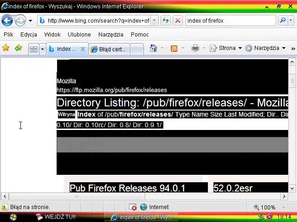
Task: Click the Print icon
Action: [195, 48]
